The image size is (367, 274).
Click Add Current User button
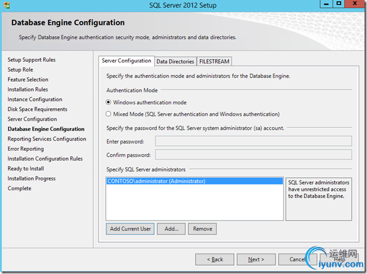[130, 229]
